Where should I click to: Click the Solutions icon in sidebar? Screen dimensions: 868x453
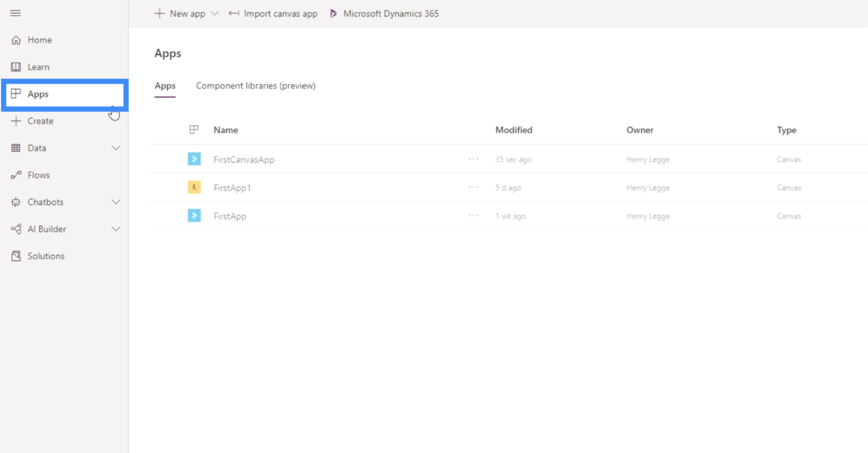click(x=16, y=256)
